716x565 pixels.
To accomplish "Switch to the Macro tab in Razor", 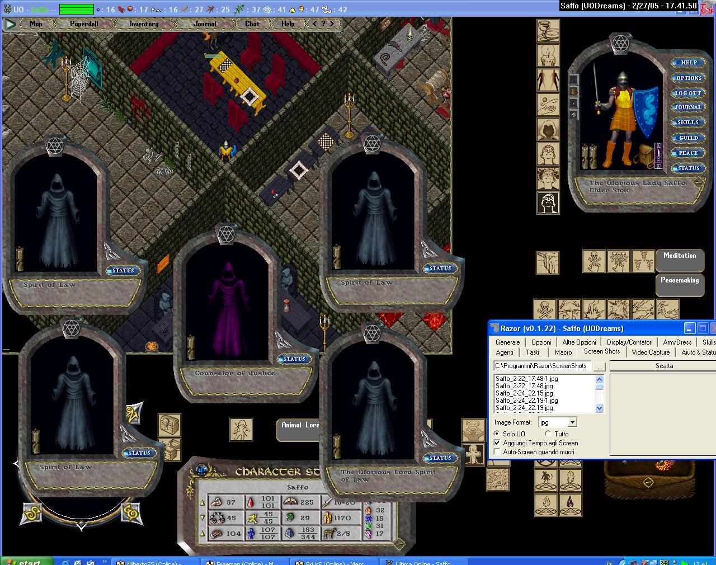I will pos(563,352).
